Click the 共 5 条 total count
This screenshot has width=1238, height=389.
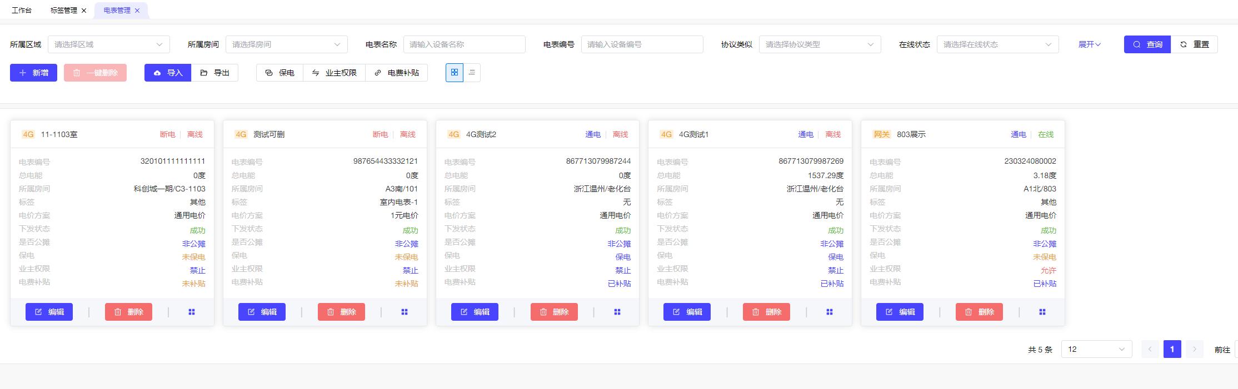[x=1040, y=350]
